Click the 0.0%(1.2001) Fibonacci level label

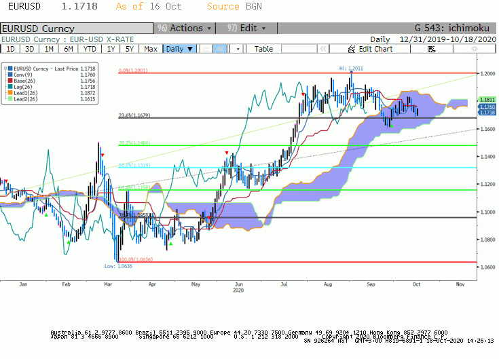point(133,71)
